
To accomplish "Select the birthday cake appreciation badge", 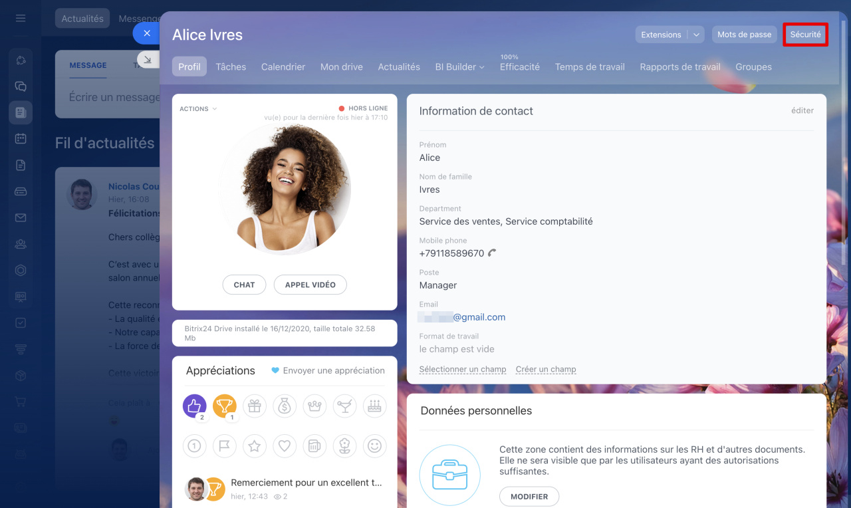I will click(374, 406).
